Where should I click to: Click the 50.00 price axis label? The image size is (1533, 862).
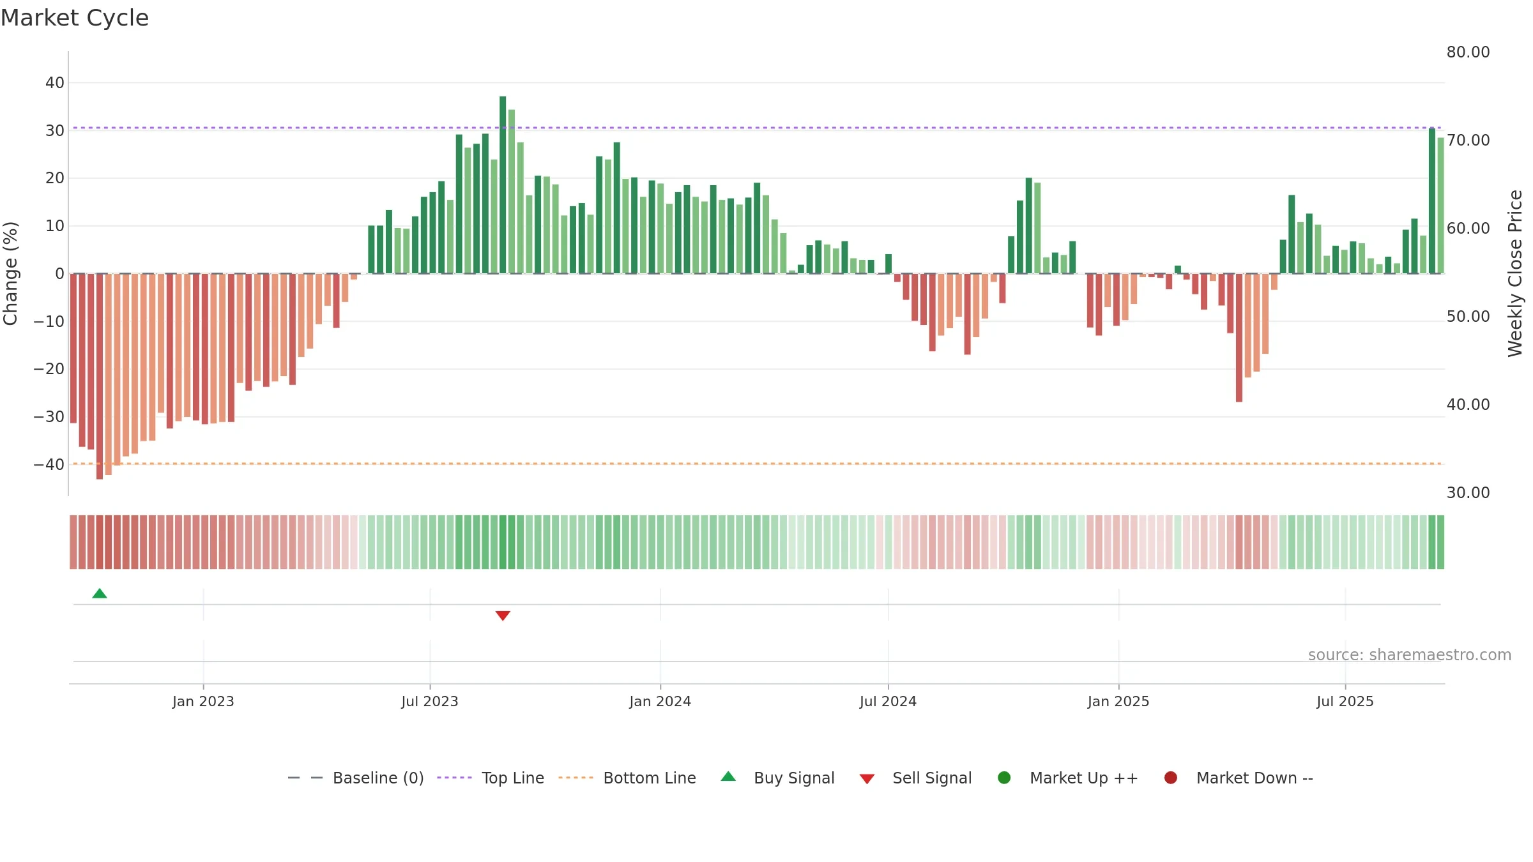(1468, 317)
